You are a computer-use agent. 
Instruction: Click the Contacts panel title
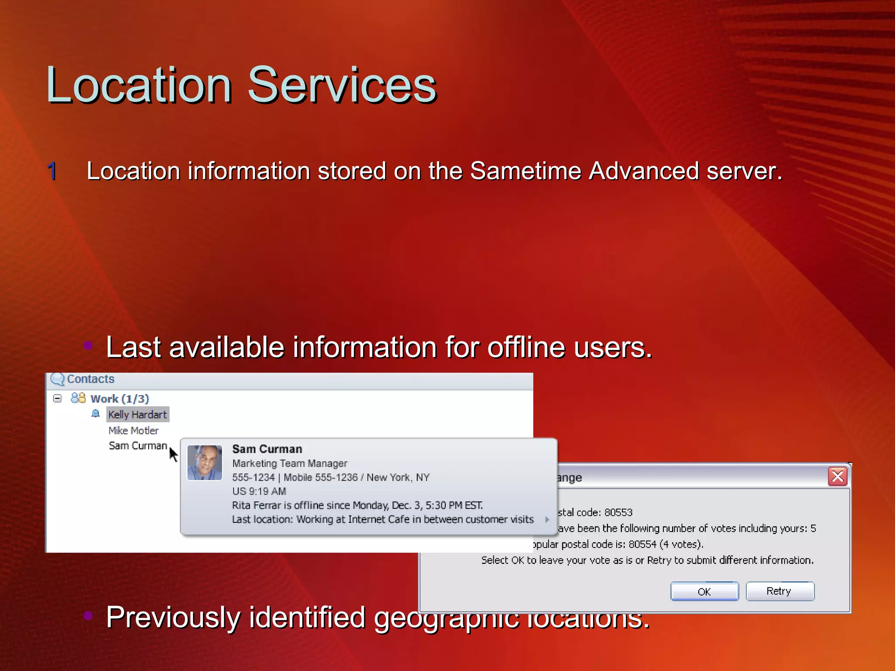tap(90, 379)
